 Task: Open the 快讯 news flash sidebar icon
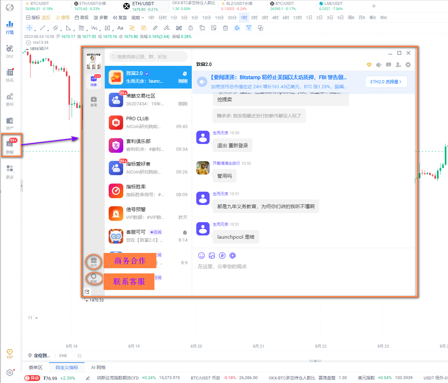pos(10,76)
